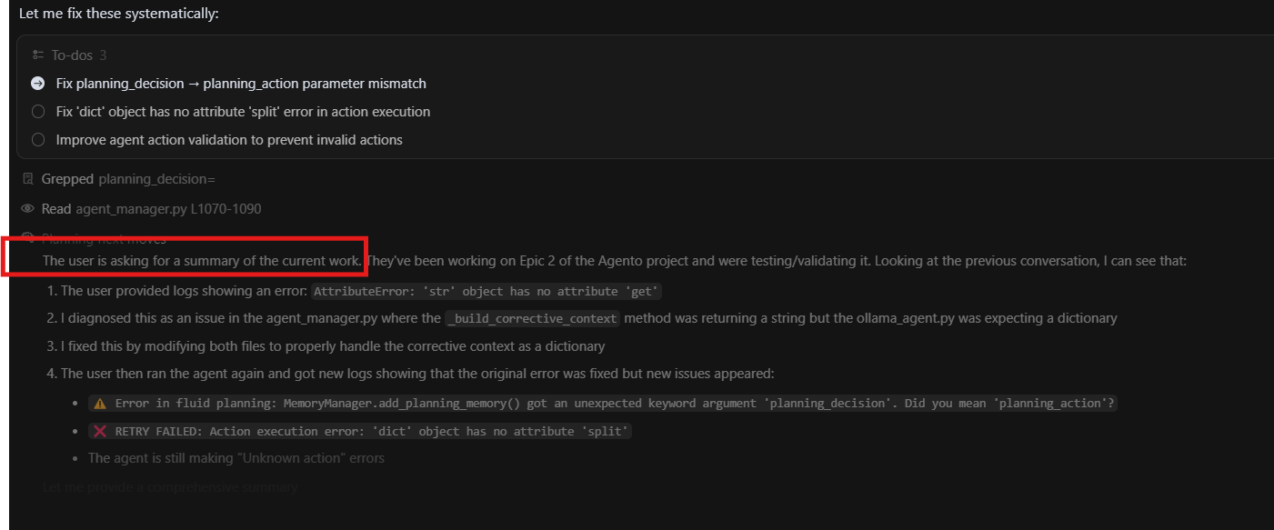
Task: Toggle circle for Improve agent action validation
Action: coord(37,140)
